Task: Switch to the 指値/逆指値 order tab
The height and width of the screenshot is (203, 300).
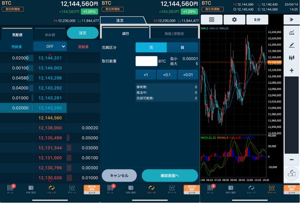Action: tap(174, 33)
